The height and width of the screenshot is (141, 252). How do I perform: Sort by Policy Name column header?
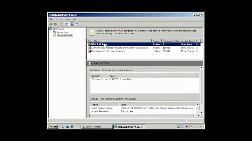pos(119,41)
